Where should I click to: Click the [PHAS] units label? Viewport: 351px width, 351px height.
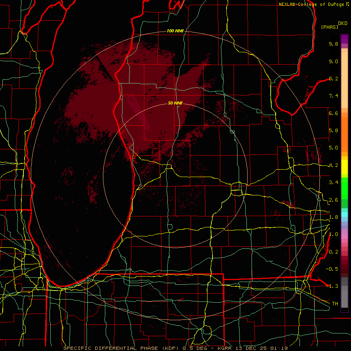point(330,27)
